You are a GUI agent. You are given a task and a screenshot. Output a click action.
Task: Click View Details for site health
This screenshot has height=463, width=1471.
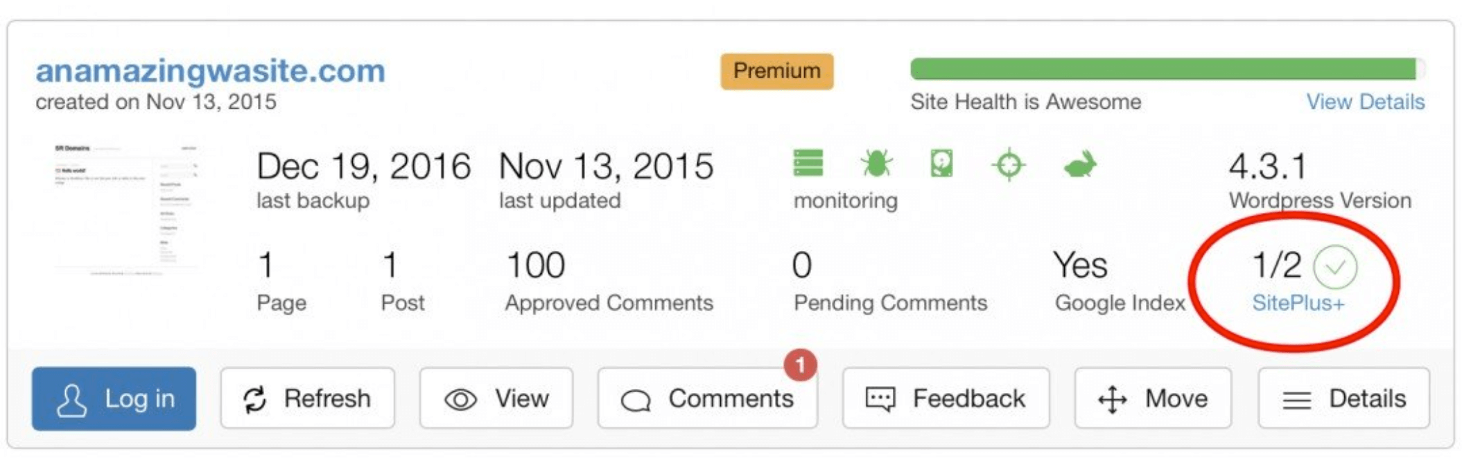point(1366,102)
